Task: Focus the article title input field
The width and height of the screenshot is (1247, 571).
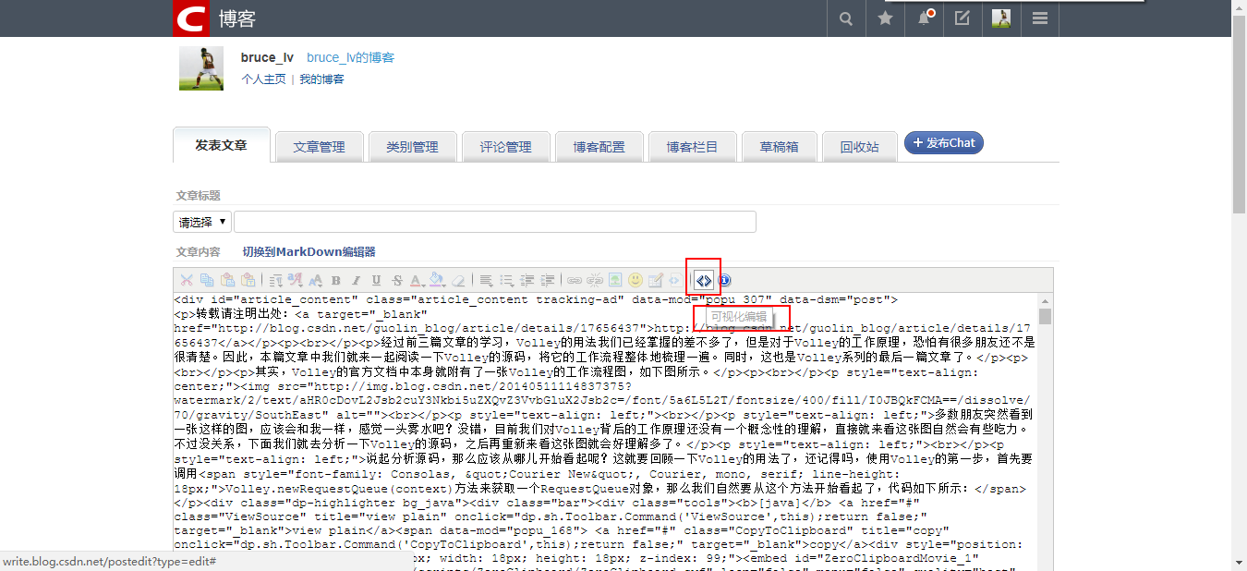Action: click(495, 222)
